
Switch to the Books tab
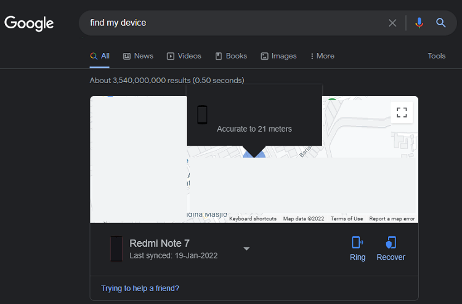click(231, 56)
